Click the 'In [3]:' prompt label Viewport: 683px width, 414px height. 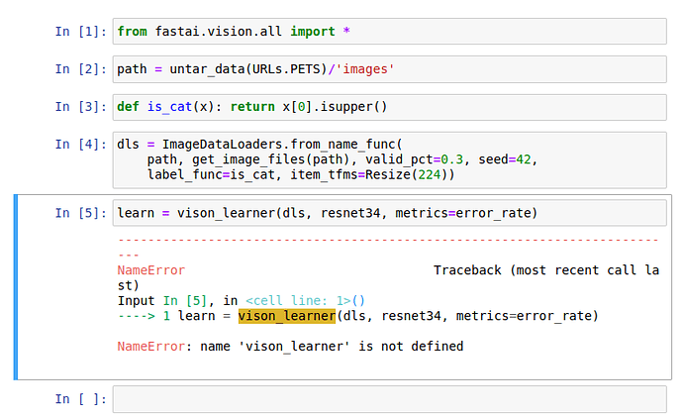(x=81, y=107)
